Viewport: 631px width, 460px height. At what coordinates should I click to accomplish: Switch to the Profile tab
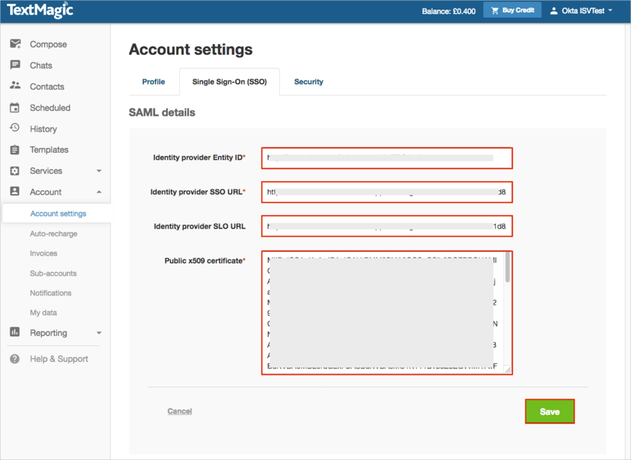click(x=153, y=82)
